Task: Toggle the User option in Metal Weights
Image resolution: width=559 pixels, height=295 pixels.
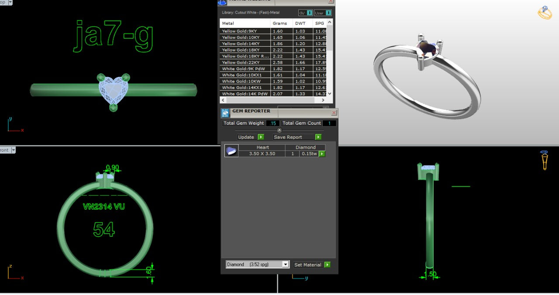Action: pyautogui.click(x=323, y=13)
